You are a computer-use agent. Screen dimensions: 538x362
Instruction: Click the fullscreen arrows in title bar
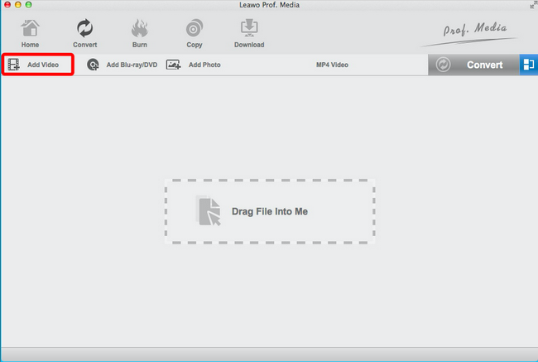point(534,4)
